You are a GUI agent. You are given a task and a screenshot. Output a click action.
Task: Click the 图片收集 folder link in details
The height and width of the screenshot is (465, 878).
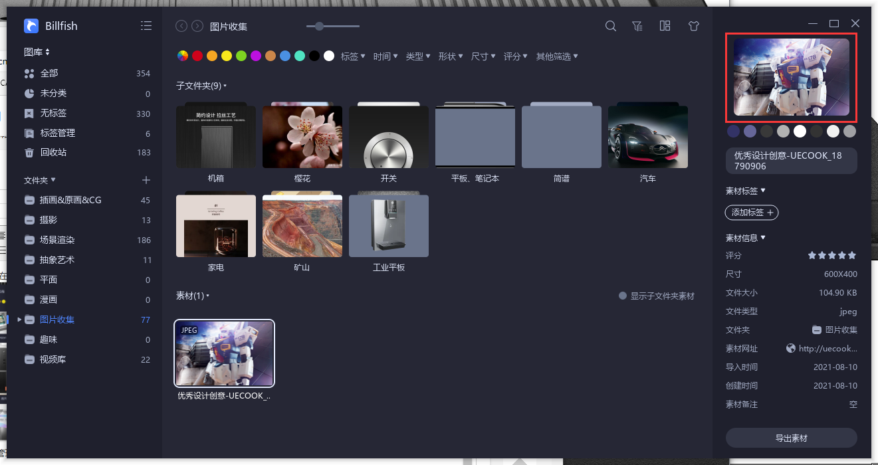(835, 329)
